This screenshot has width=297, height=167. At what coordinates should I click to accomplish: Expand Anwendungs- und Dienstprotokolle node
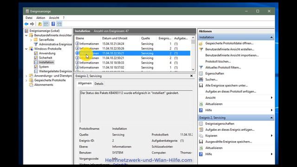click(26, 76)
